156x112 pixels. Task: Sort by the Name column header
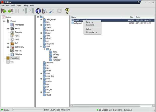pyautogui.click(x=96, y=17)
